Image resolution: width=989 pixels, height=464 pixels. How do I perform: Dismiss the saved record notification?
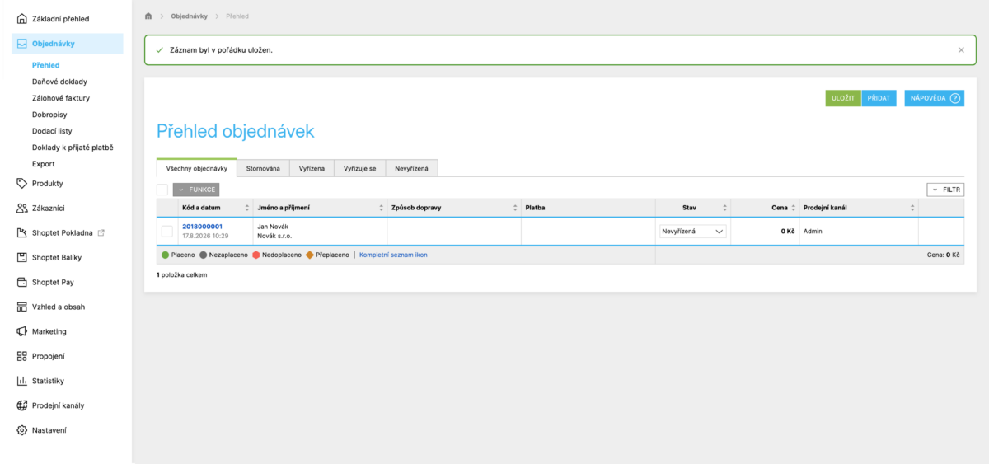(961, 50)
